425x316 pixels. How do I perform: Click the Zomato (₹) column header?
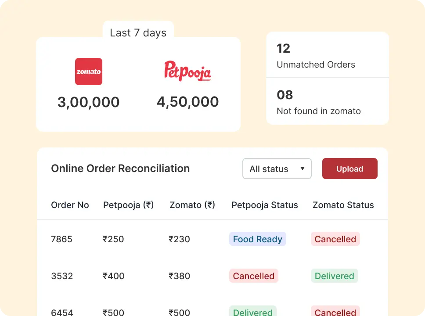point(192,205)
